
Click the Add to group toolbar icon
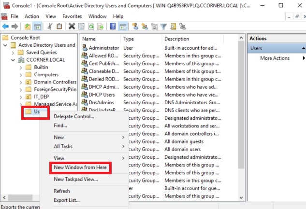183,26
